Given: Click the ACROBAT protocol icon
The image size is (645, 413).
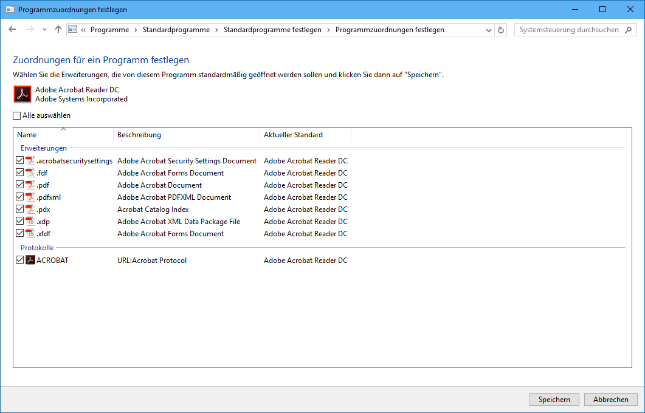Looking at the screenshot, I should pyautogui.click(x=30, y=260).
